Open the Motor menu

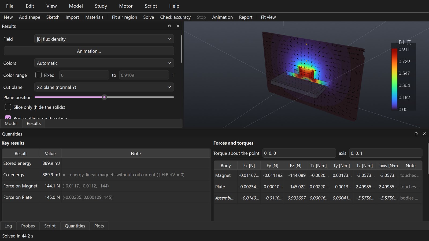[x=126, y=6]
